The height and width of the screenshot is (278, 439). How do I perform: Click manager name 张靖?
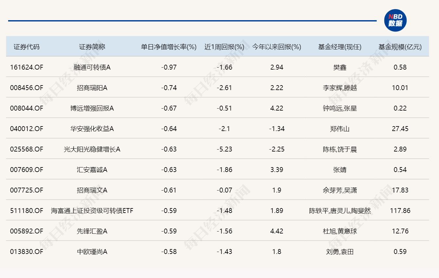[x=340, y=170]
